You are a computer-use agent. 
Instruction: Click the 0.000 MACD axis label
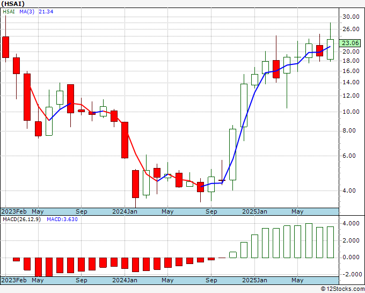click(351, 258)
